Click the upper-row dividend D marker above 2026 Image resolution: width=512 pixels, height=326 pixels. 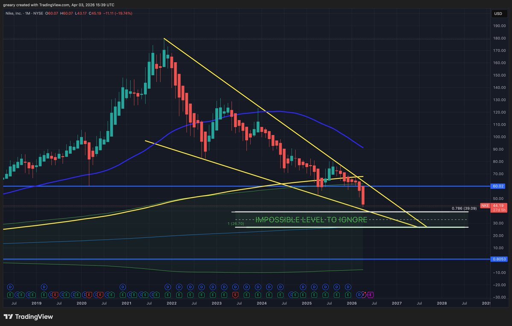(x=348, y=287)
